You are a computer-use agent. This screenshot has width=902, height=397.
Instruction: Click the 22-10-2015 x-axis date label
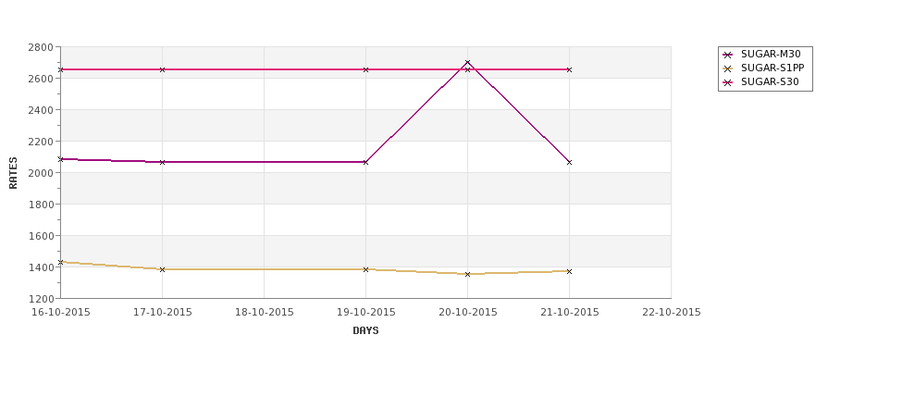672,313
